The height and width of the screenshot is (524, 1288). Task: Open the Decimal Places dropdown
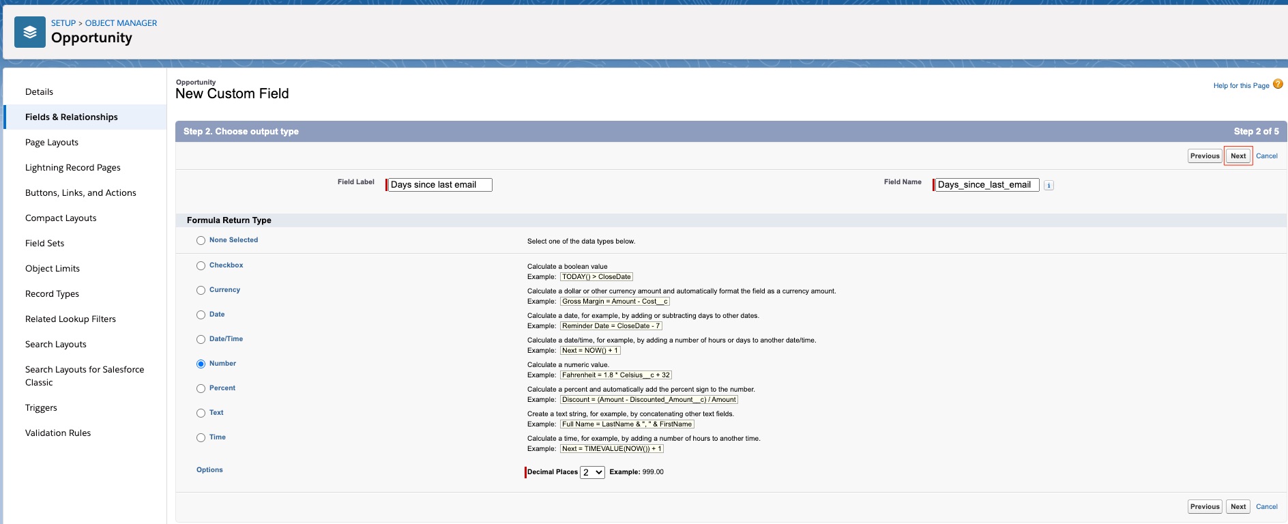pos(592,472)
